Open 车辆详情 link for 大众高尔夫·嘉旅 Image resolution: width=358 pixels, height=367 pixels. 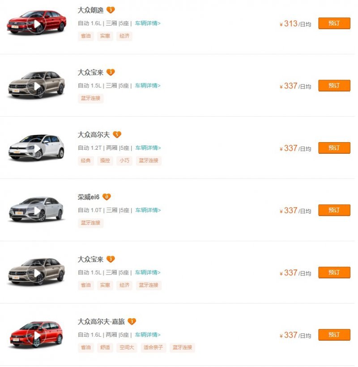[148, 335]
